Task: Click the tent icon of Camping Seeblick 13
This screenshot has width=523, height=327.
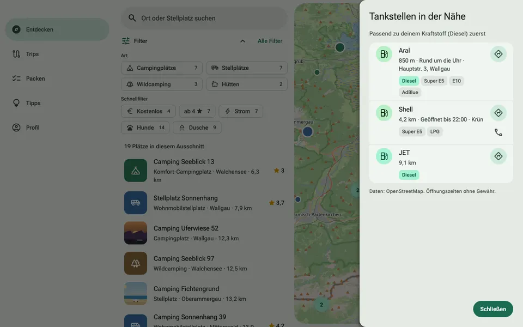Action: coord(136,171)
